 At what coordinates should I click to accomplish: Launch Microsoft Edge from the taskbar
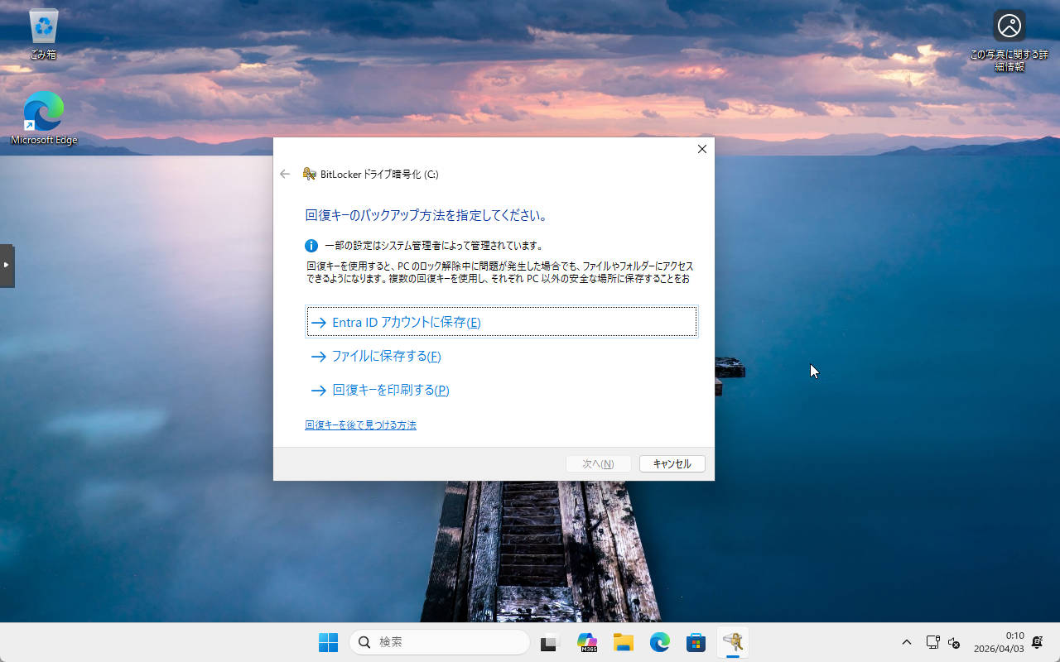660,642
